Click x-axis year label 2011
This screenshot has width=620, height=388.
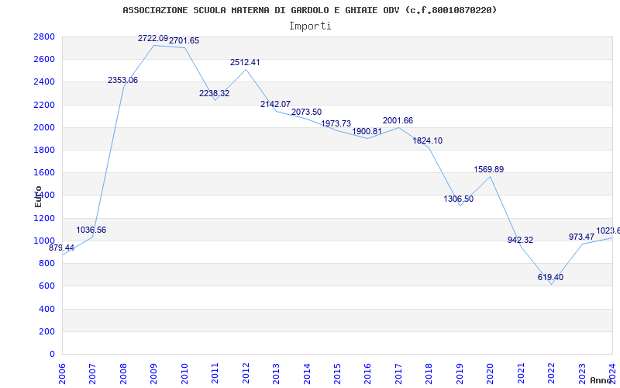tap(215, 374)
